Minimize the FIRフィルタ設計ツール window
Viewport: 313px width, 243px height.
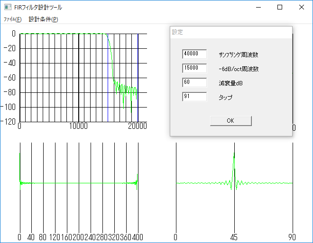point(258,8)
